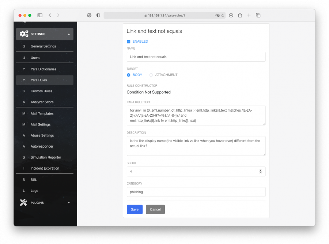The image size is (329, 244).
Task: Open the Safari downloads icon
Action: tap(231, 15)
